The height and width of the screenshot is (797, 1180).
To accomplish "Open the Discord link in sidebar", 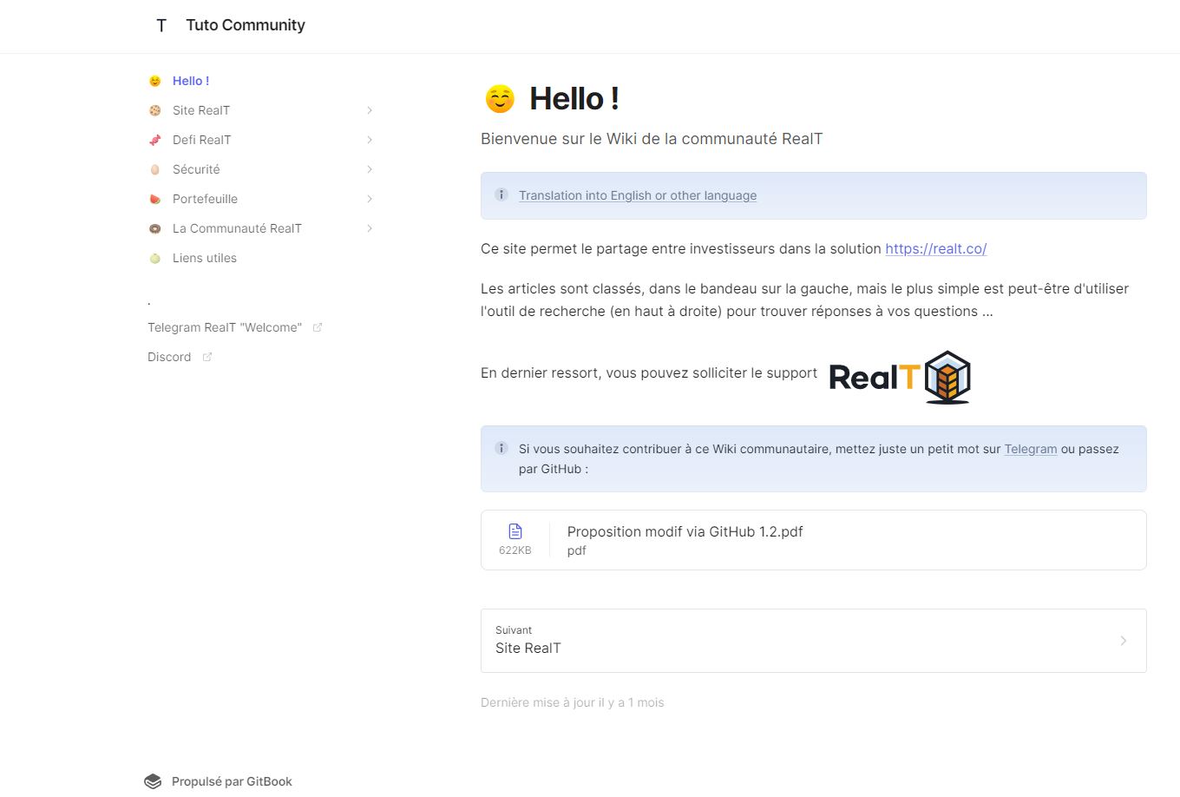I will 169,357.
